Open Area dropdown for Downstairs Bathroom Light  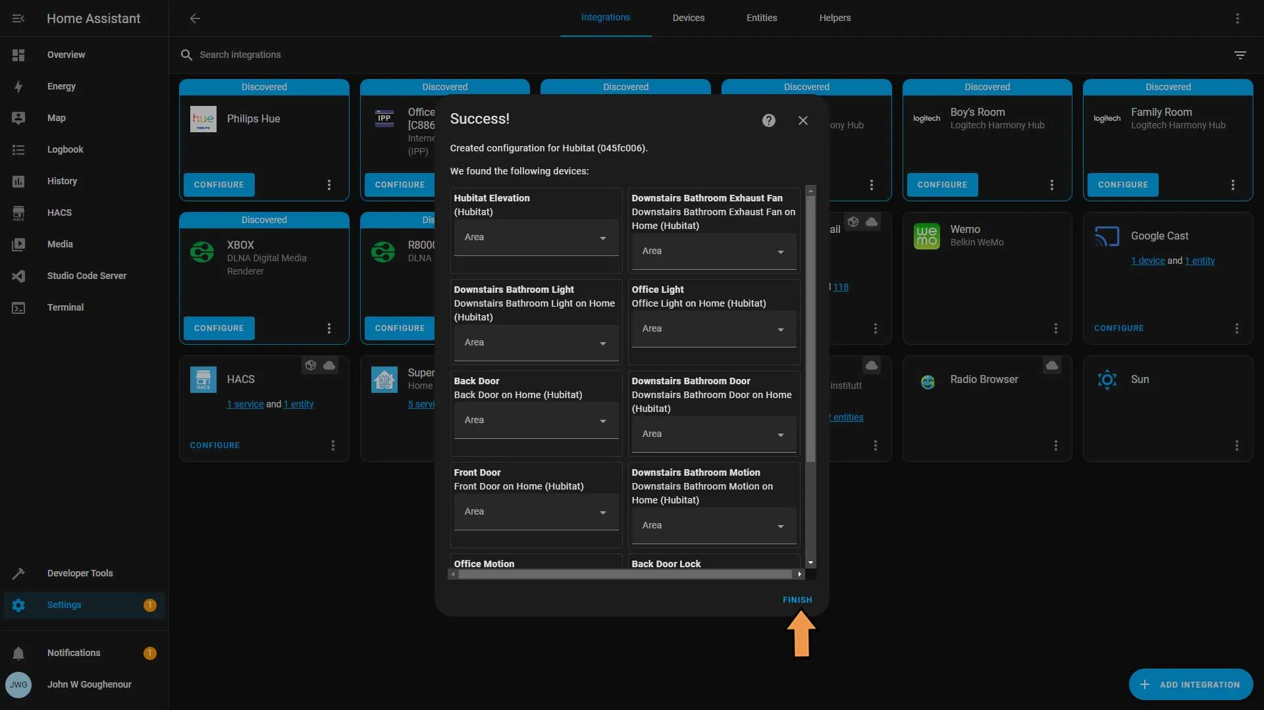tap(536, 343)
